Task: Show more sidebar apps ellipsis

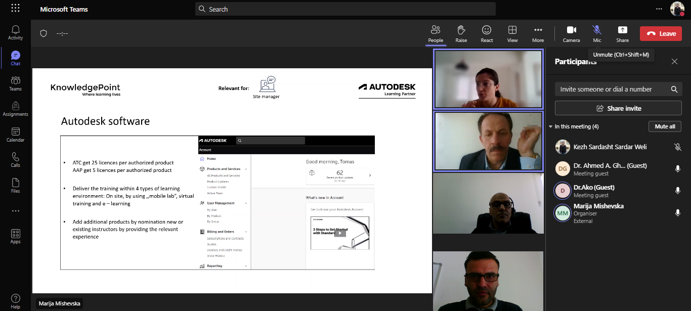Action: [x=15, y=211]
